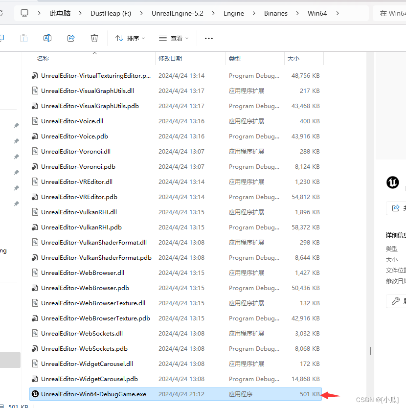
Task: Select UnrealEditor-Voronoi.pdb file
Action: point(176,166)
